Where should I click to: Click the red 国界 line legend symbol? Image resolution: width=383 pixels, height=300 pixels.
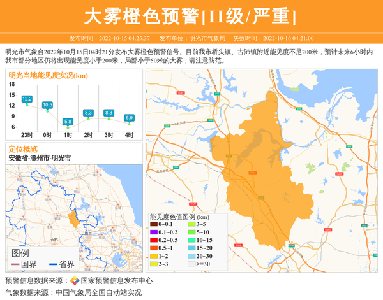coord(15,264)
